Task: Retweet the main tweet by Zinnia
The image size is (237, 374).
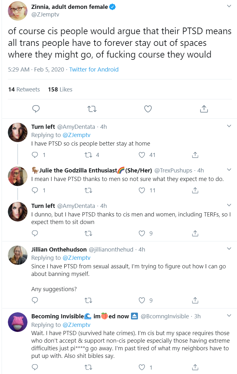Action: pos(92,109)
